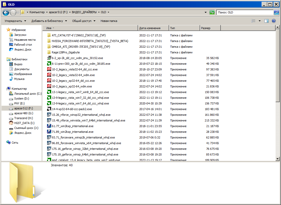
Task: Select the ATI icon of 10-2_legacy_vista32-64_dd_ccc.exe
Action: coord(49,69)
